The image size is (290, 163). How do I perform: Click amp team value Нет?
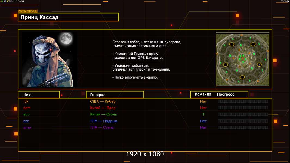[x=203, y=128]
